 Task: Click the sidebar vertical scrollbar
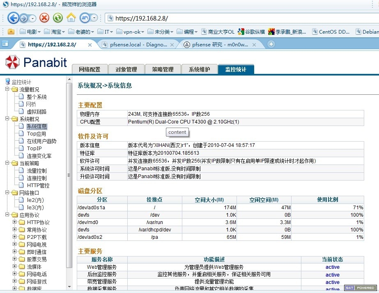tap(69, 175)
